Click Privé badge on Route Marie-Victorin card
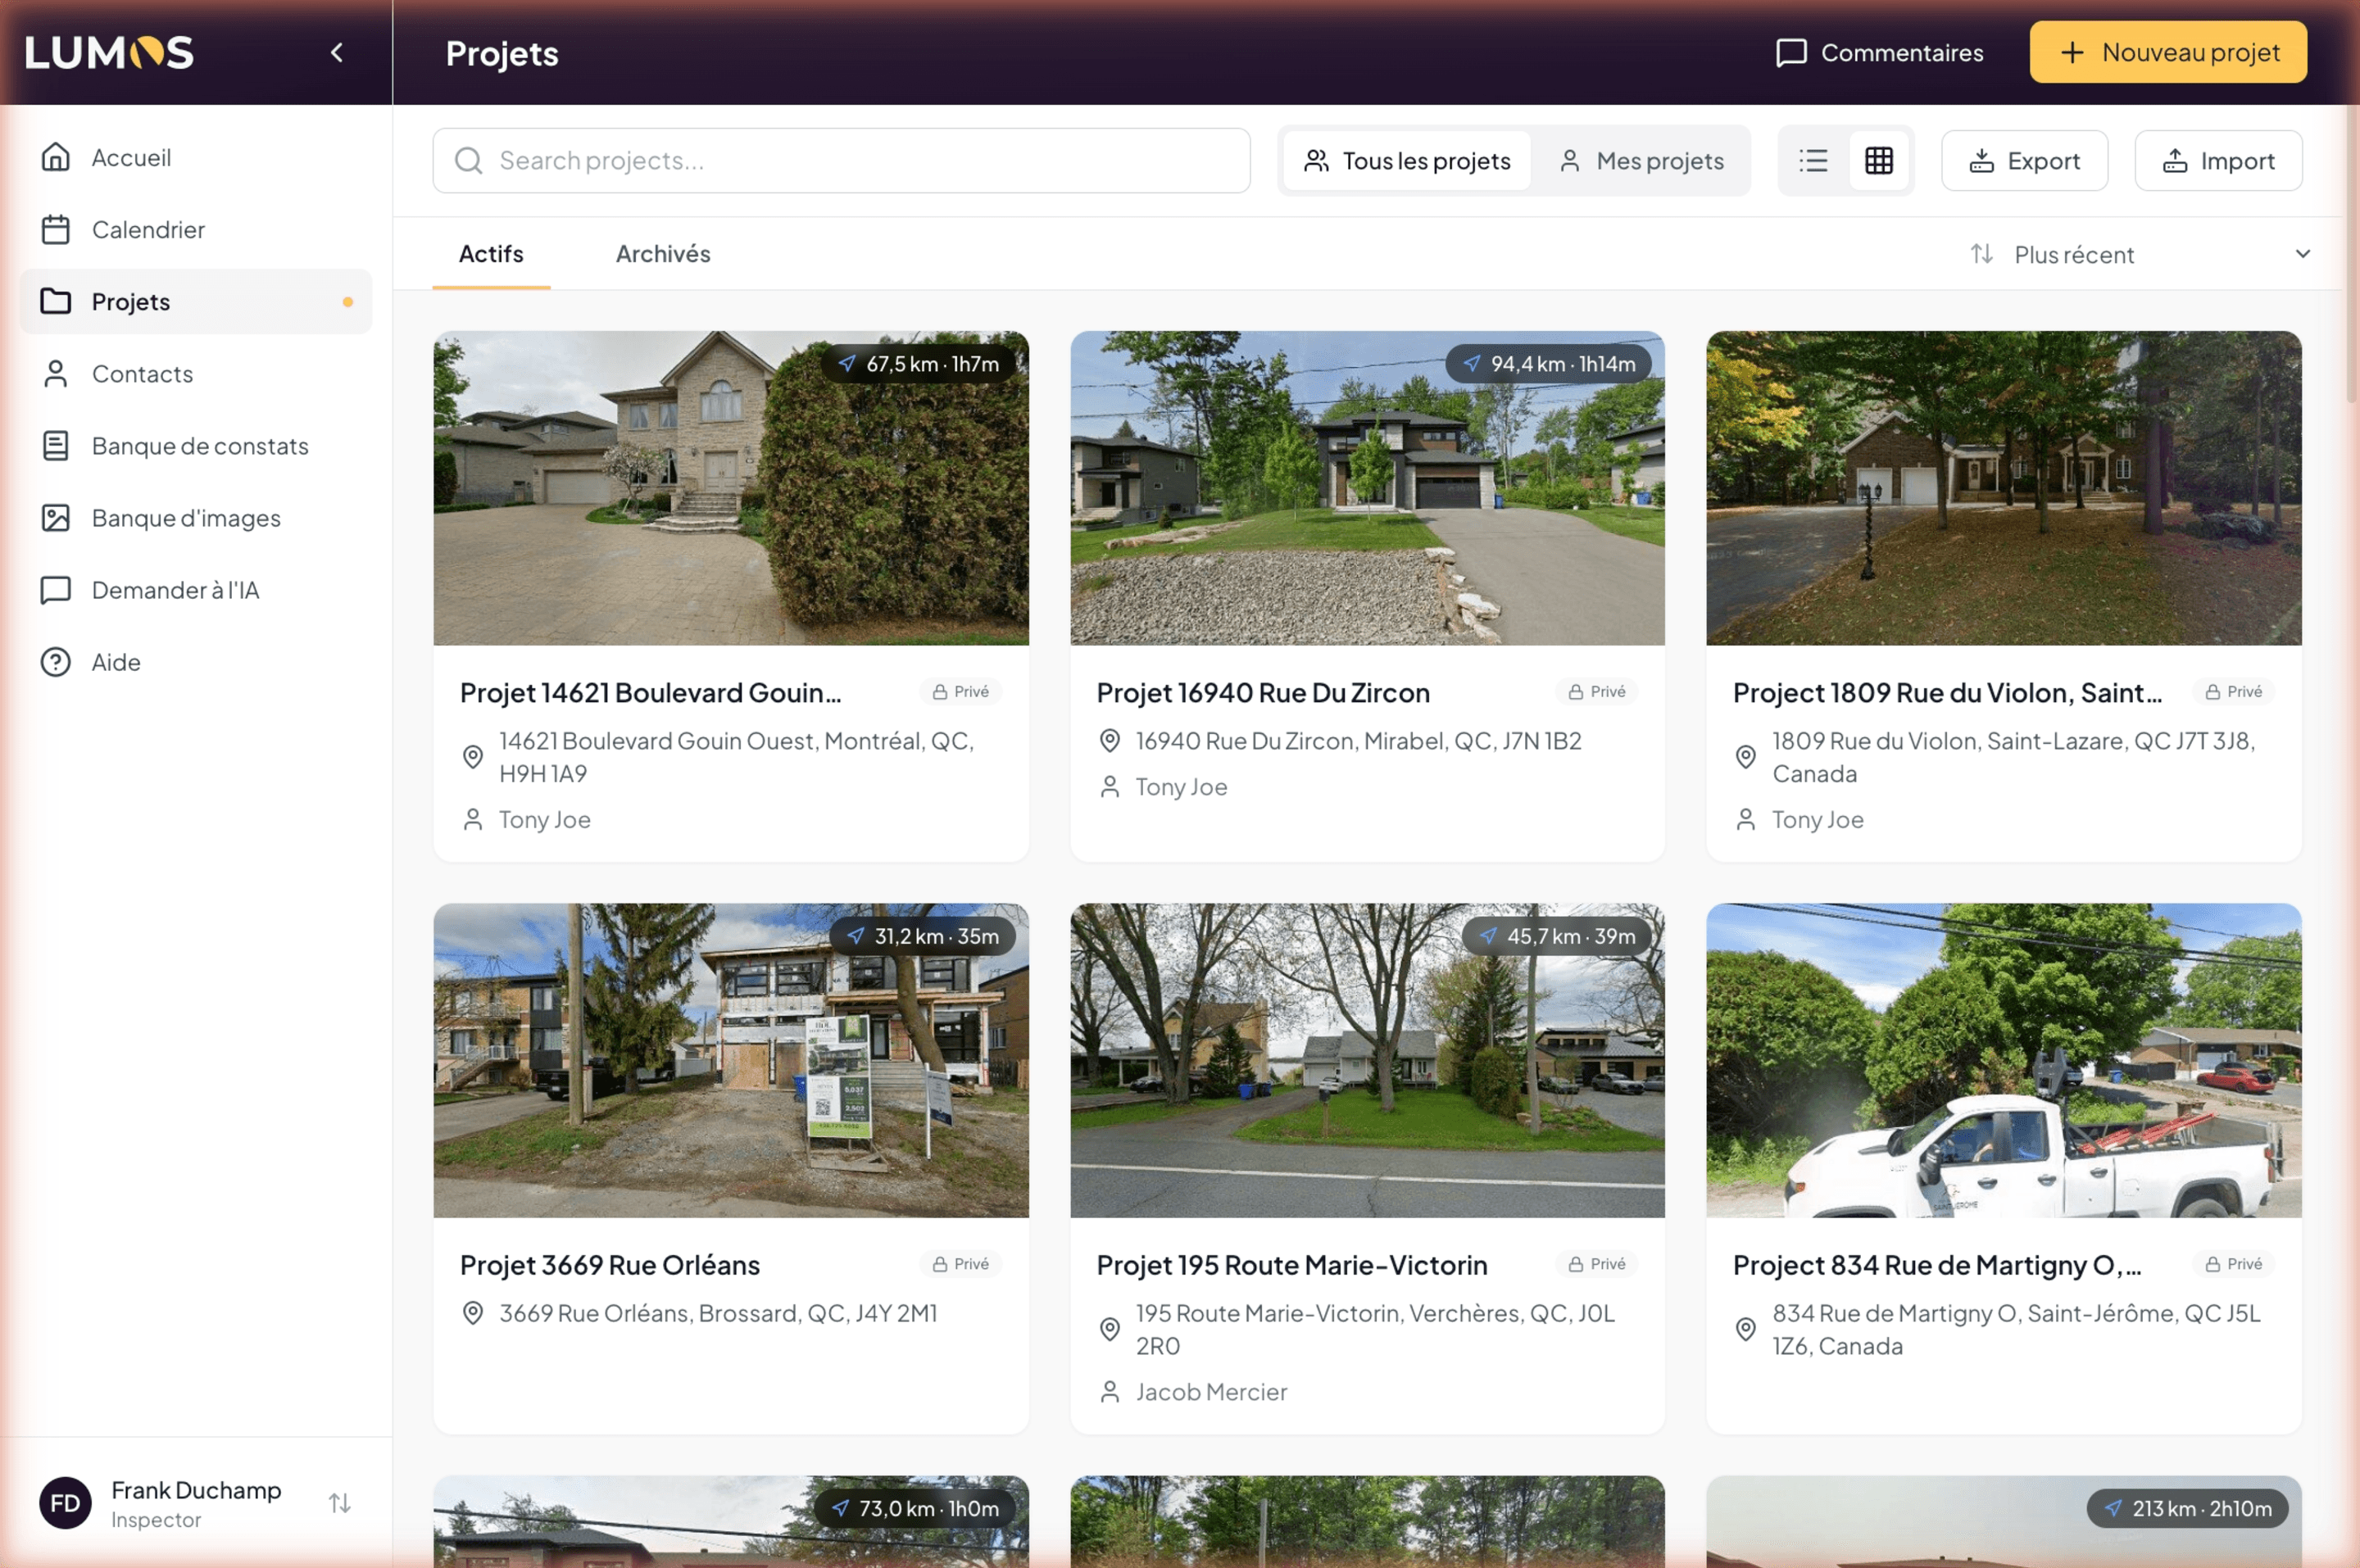Image resolution: width=2360 pixels, height=1568 pixels. pos(1597,1264)
